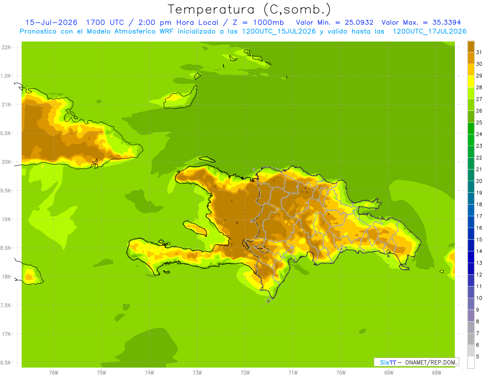
Task: Click the legend value "28" on the colorbar
Action: [479, 87]
